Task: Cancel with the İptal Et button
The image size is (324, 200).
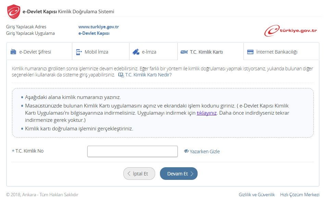Action: (x=139, y=174)
